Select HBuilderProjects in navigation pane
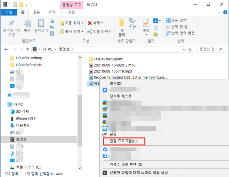This screenshot has width=229, height=177. tap(26, 65)
